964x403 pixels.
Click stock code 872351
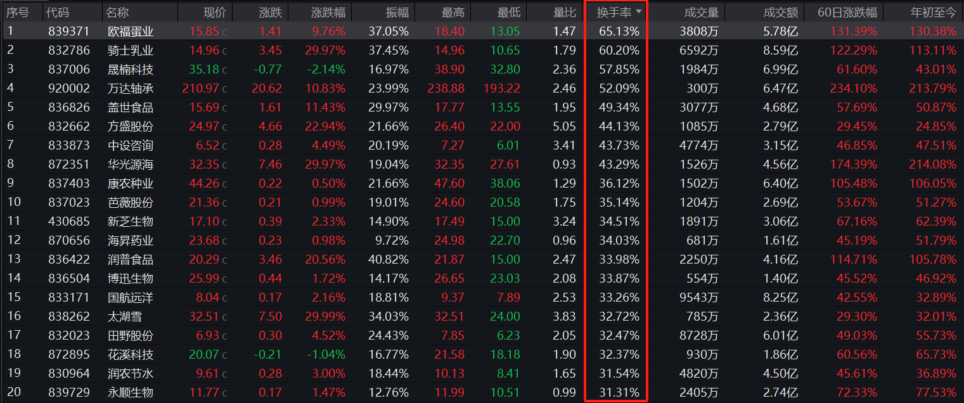69,164
